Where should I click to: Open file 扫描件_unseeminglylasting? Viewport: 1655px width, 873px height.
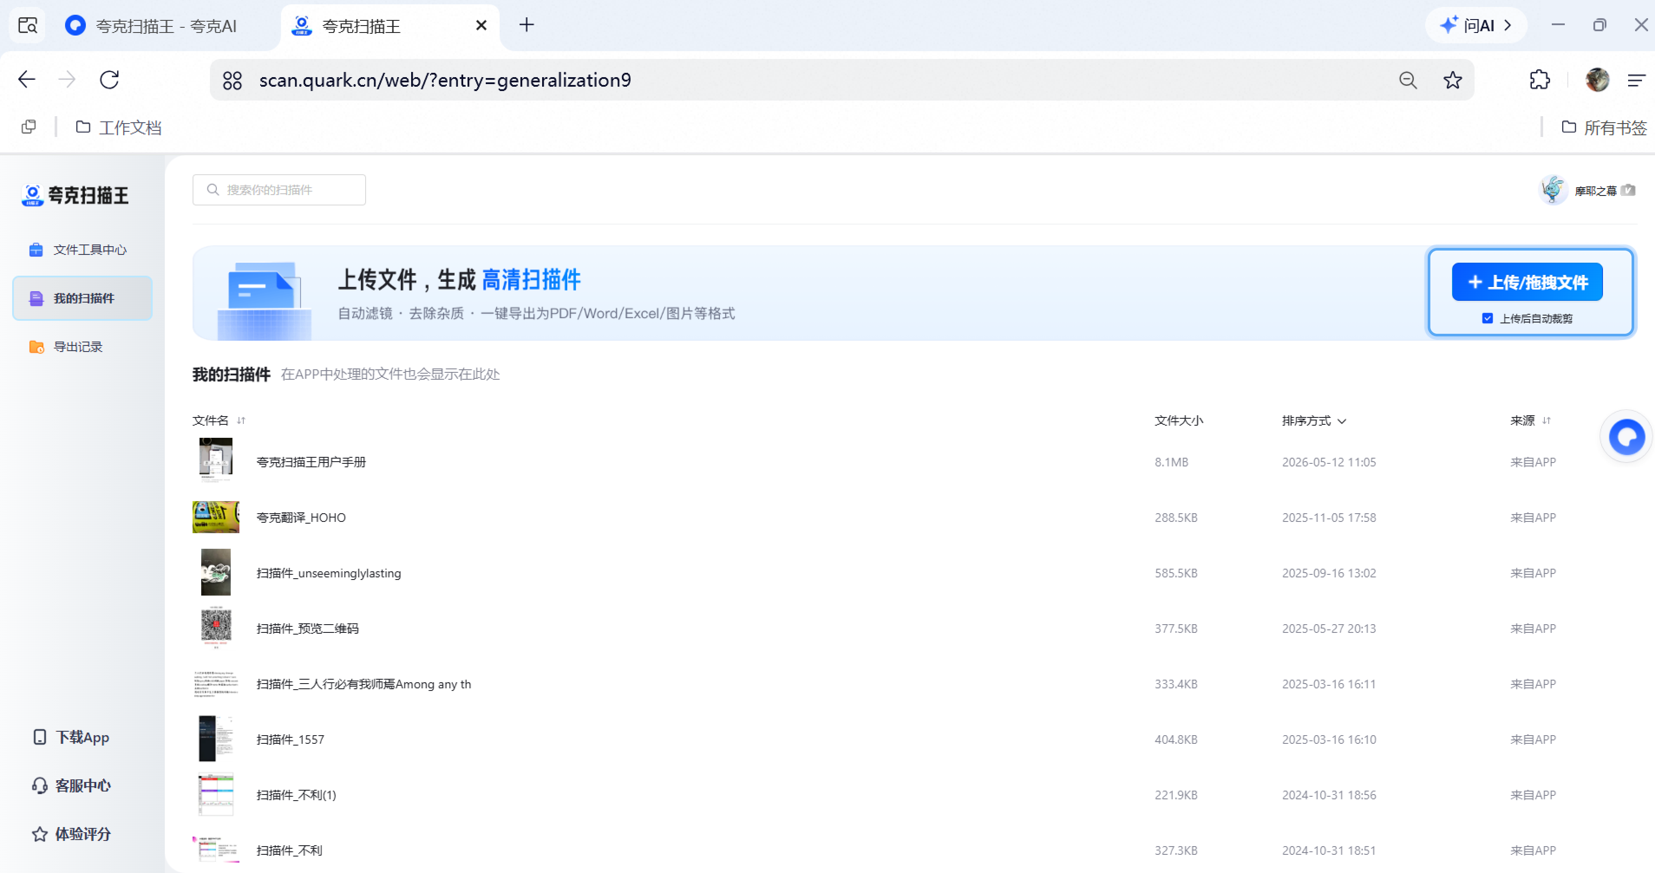click(x=328, y=573)
